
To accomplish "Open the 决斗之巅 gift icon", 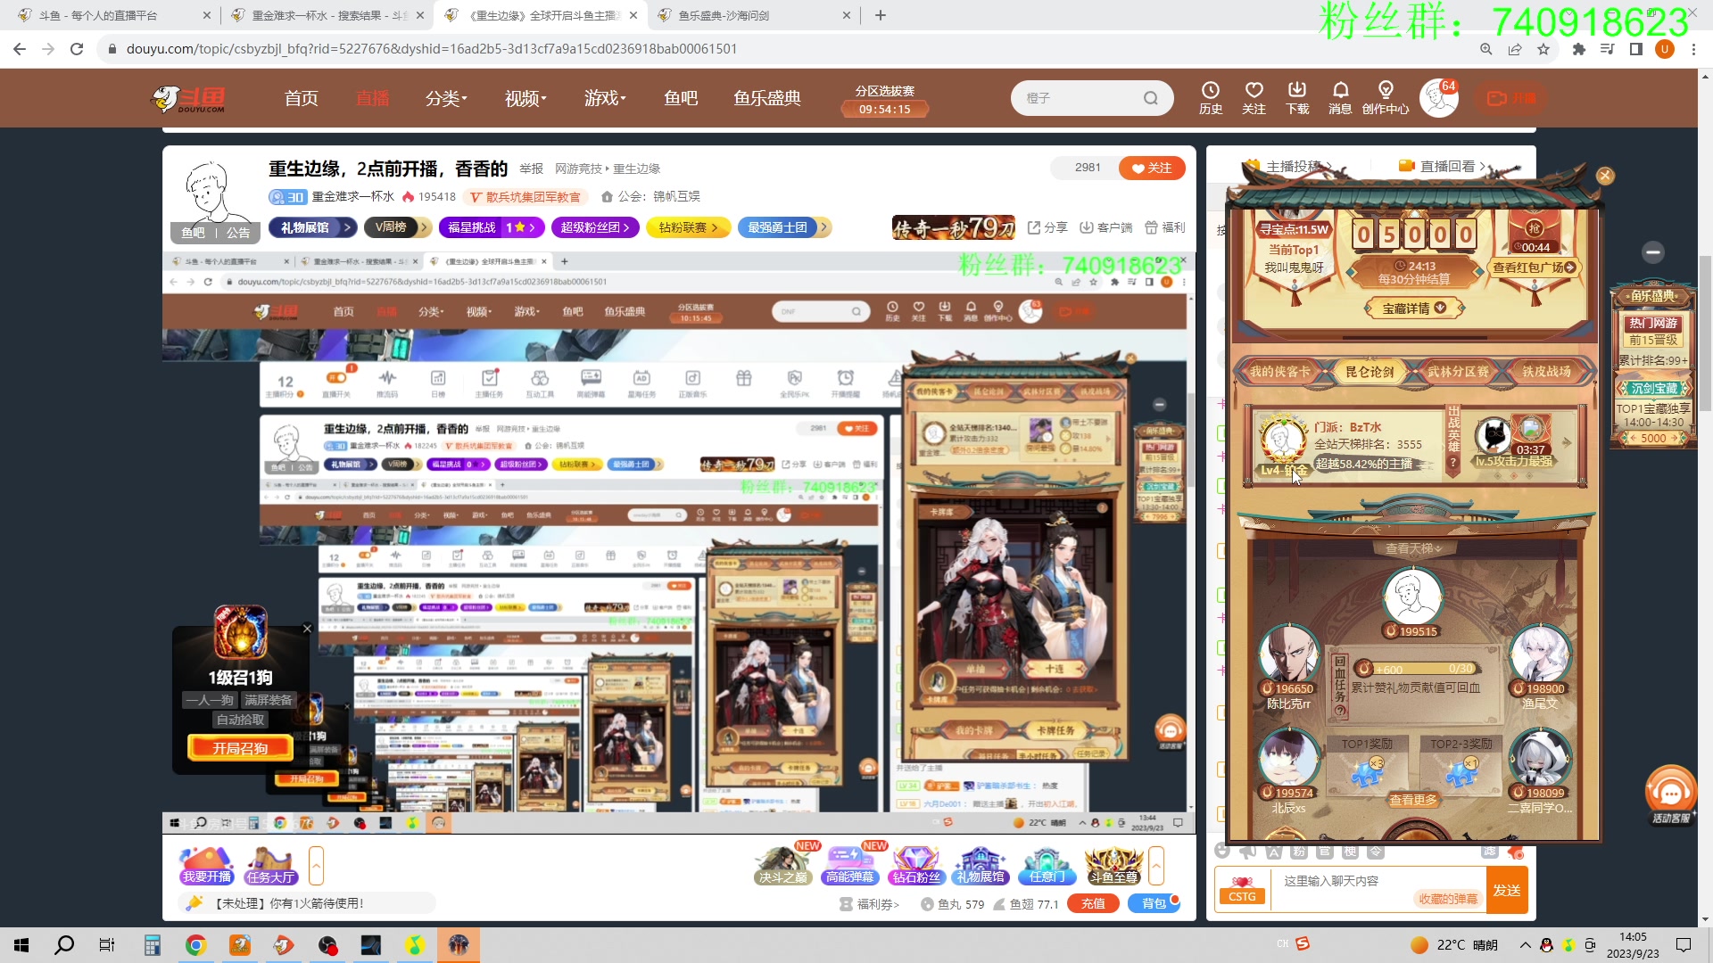I will 782,866.
